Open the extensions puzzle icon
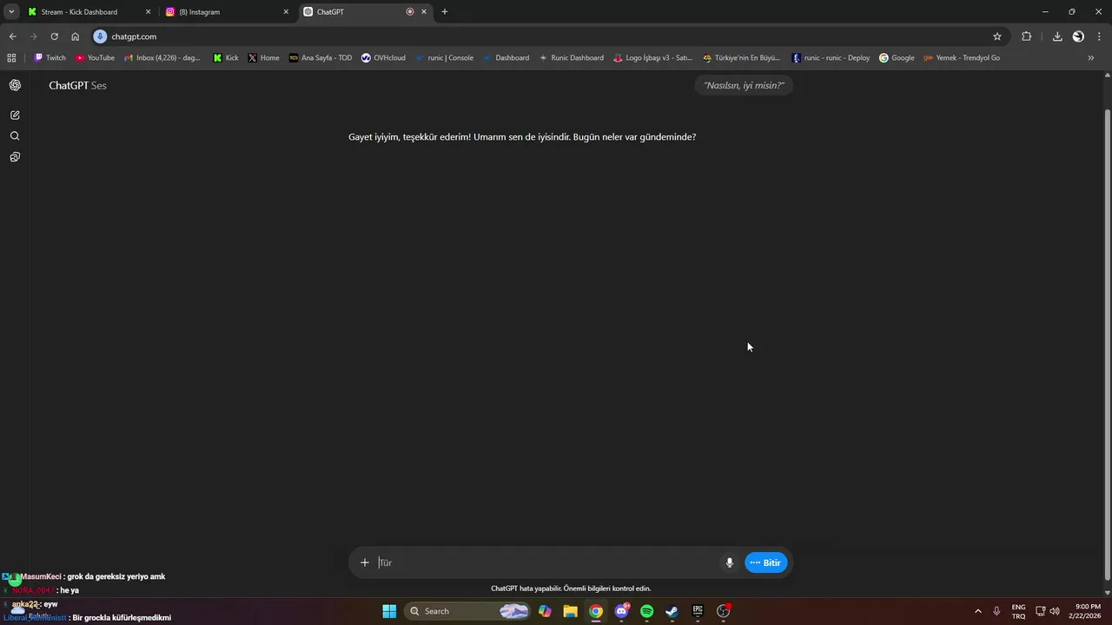This screenshot has width=1112, height=625. [1026, 36]
